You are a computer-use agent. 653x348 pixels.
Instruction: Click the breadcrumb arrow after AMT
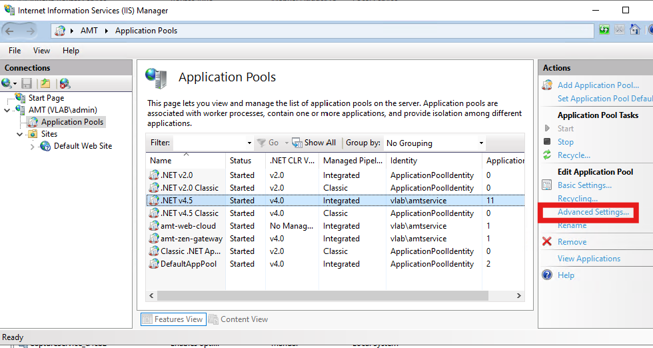tap(106, 31)
